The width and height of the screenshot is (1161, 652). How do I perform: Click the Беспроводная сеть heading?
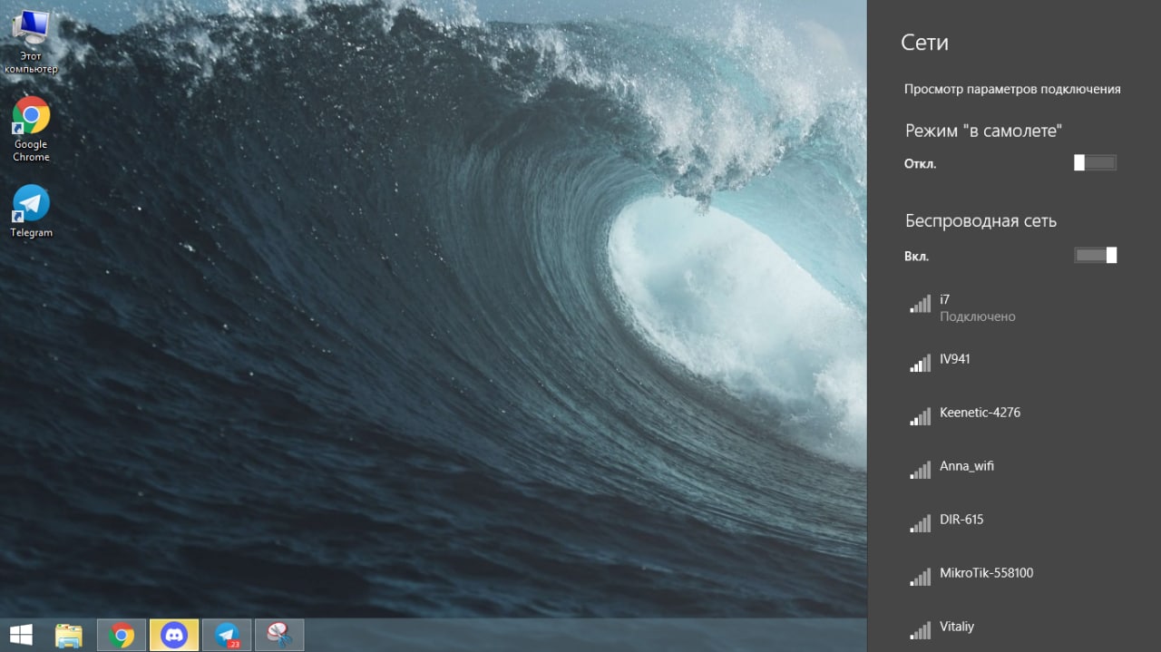[981, 220]
